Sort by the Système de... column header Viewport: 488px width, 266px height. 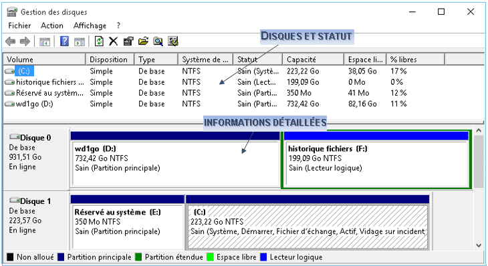point(205,59)
